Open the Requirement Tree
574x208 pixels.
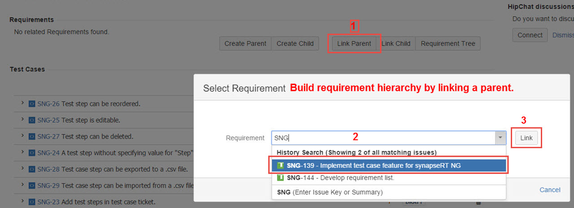[448, 44]
